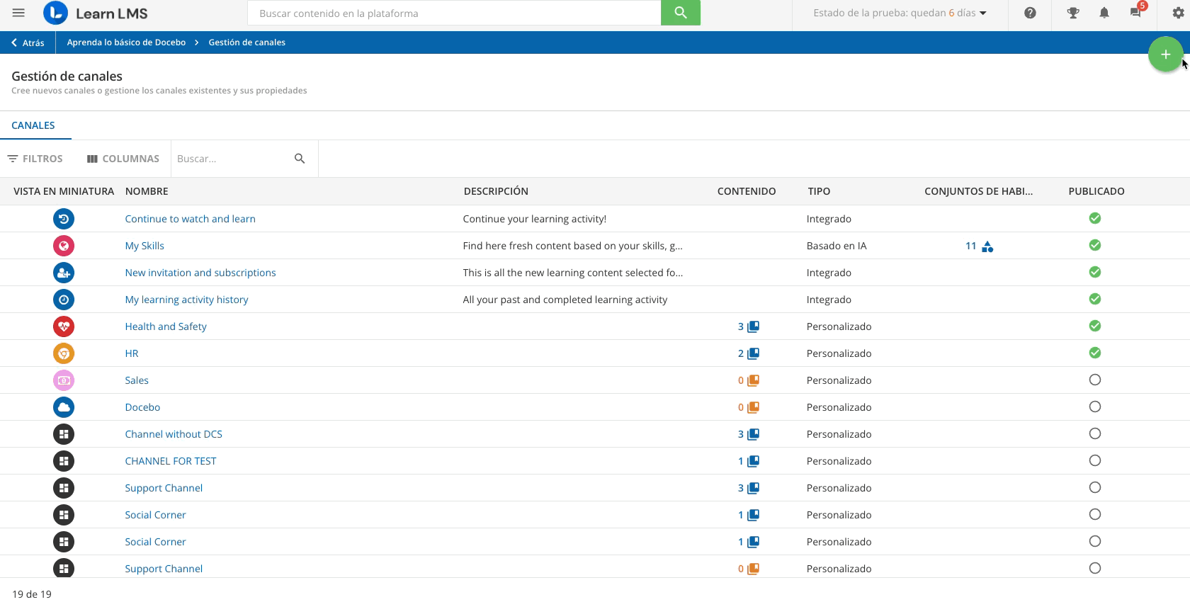Publish CHANNEL FOR TEST
Image resolution: width=1190 pixels, height=602 pixels.
(x=1095, y=460)
